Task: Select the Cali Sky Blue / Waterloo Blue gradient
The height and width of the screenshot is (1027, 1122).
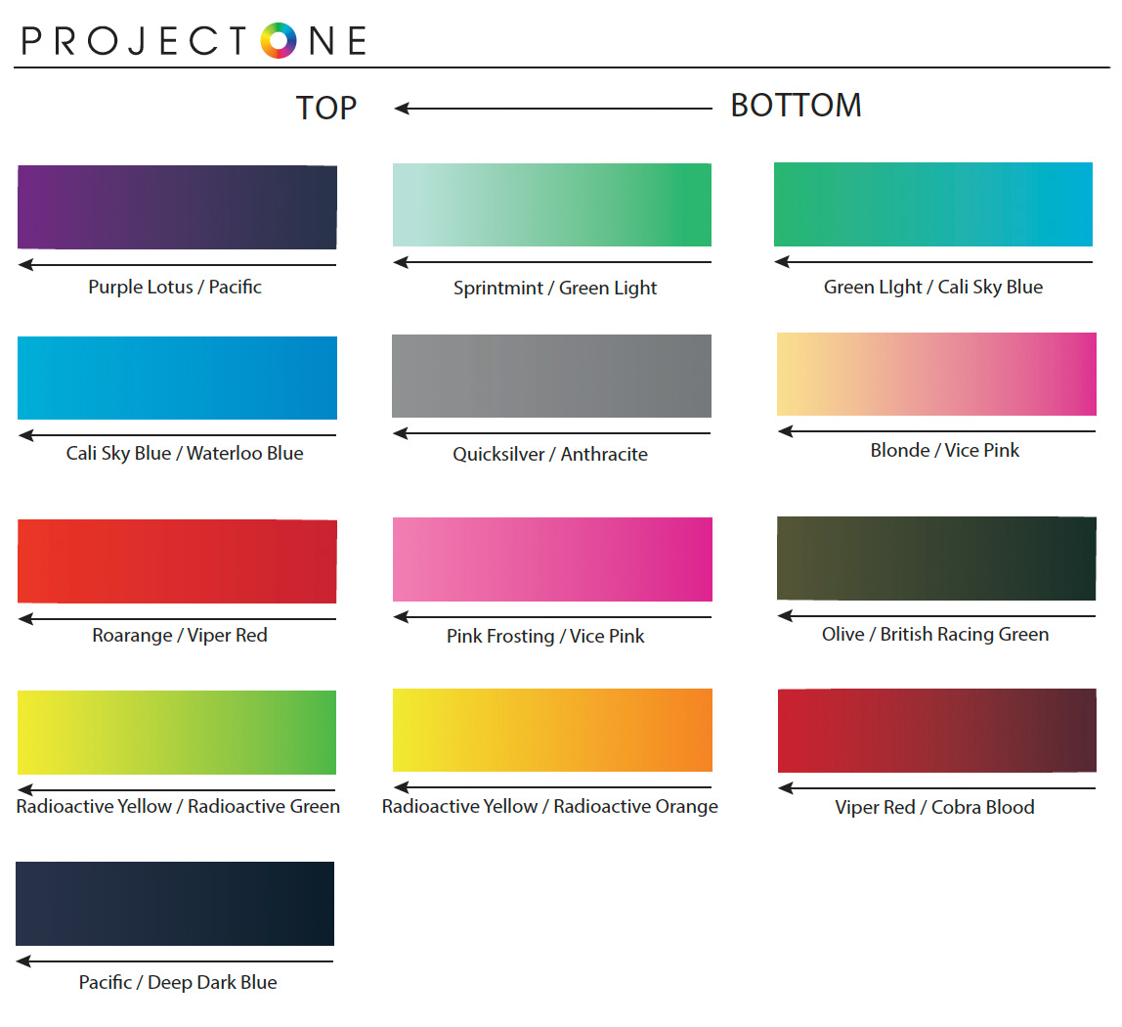Action: tap(177, 378)
